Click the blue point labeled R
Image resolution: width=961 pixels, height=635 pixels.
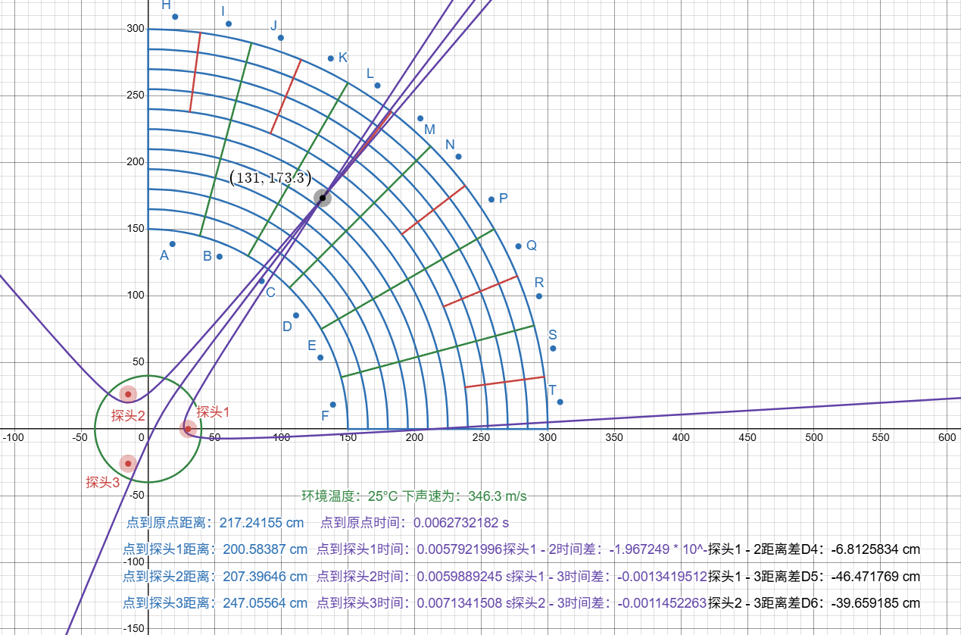pyautogui.click(x=539, y=296)
